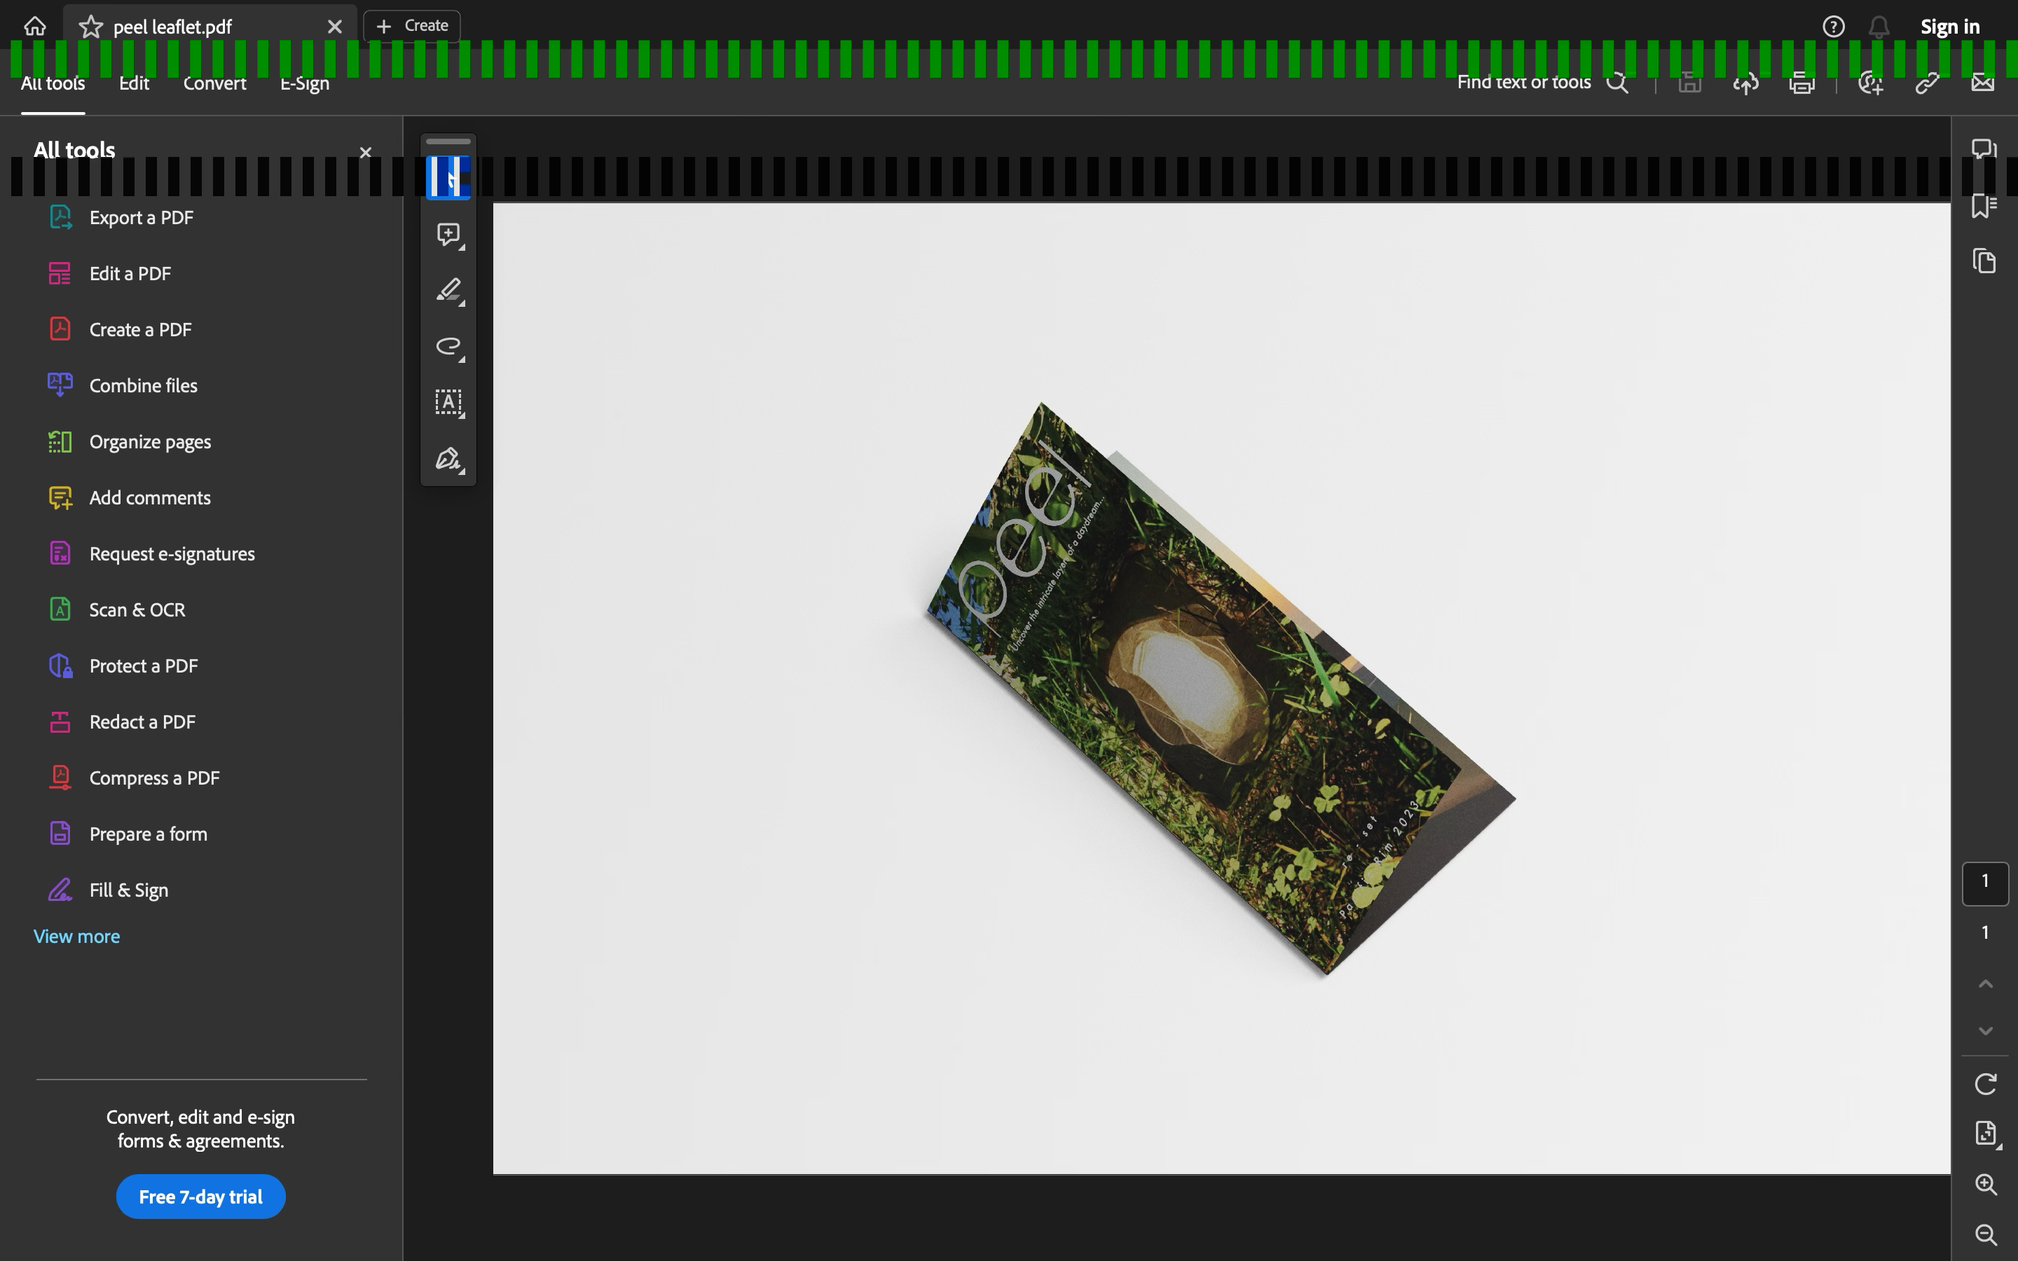This screenshot has width=2018, height=1261.
Task: Click the View more link
Action: pyautogui.click(x=76, y=937)
